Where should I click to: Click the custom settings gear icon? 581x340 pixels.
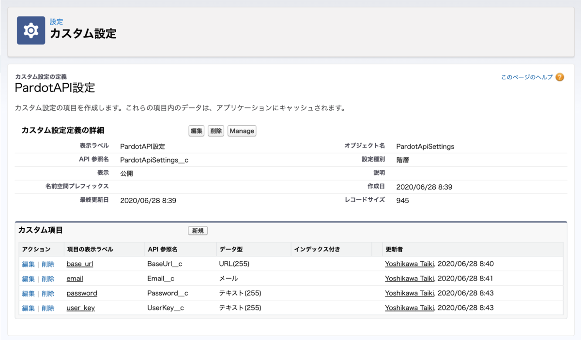31,30
